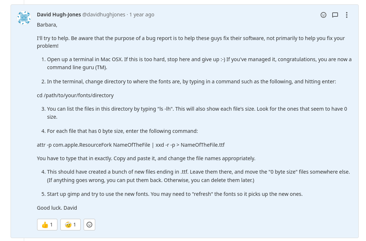
Task: Click the "Barbara," greeting text
Action: [47, 25]
